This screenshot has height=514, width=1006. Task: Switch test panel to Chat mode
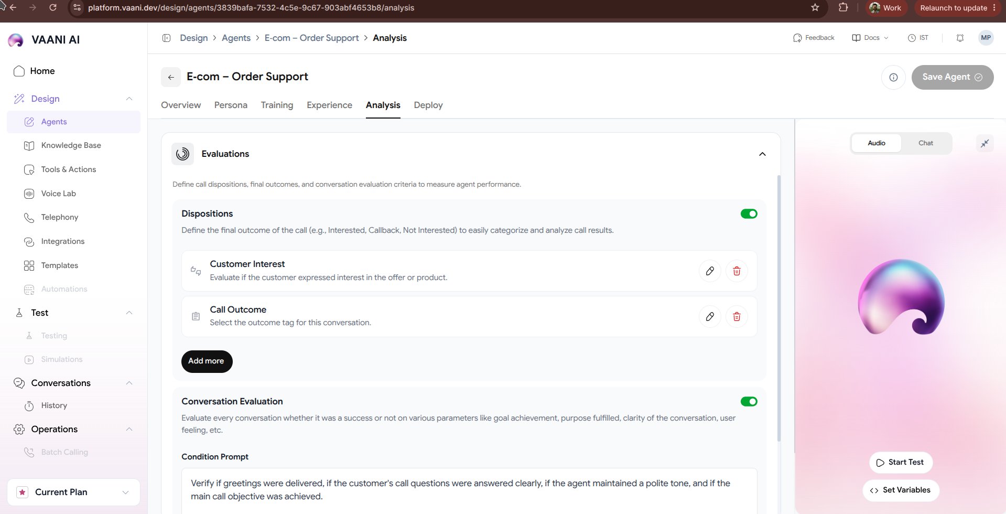click(925, 143)
